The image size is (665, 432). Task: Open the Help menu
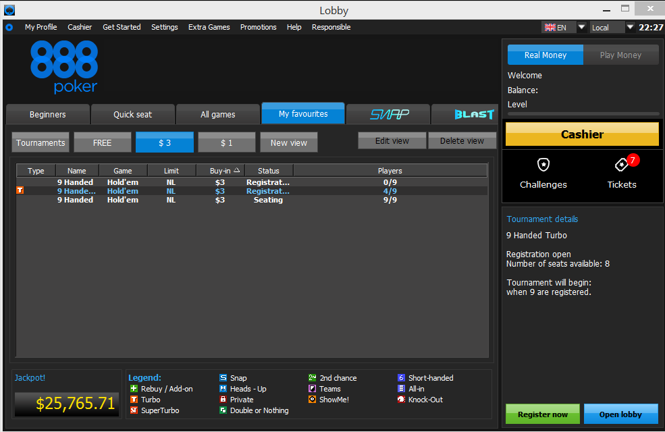pyautogui.click(x=294, y=27)
